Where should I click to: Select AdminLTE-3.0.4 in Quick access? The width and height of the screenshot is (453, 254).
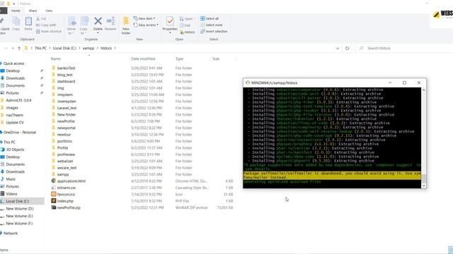pyautogui.click(x=18, y=100)
